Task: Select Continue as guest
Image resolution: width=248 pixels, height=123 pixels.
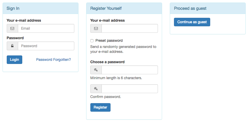Action: 192,22
